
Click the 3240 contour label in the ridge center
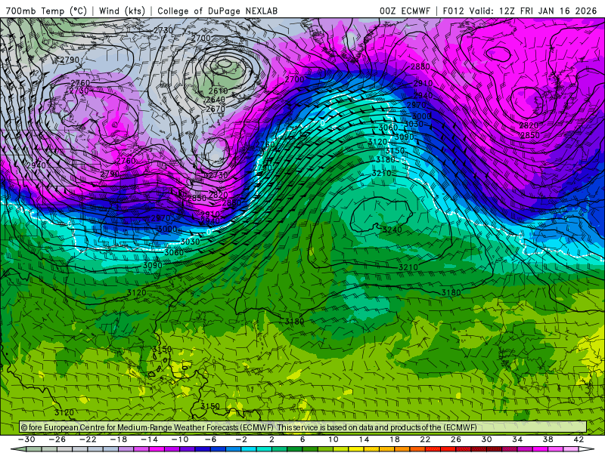click(392, 230)
